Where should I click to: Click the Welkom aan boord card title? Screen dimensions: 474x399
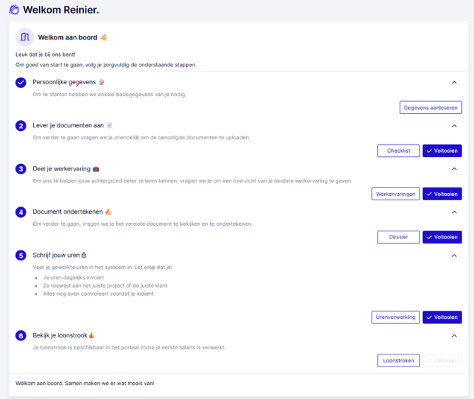pyautogui.click(x=67, y=37)
